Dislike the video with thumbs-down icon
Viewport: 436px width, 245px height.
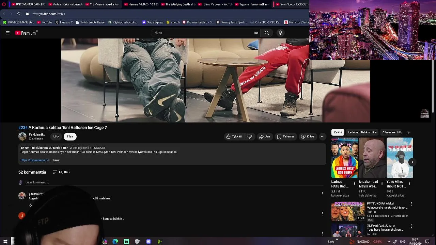[250, 136]
